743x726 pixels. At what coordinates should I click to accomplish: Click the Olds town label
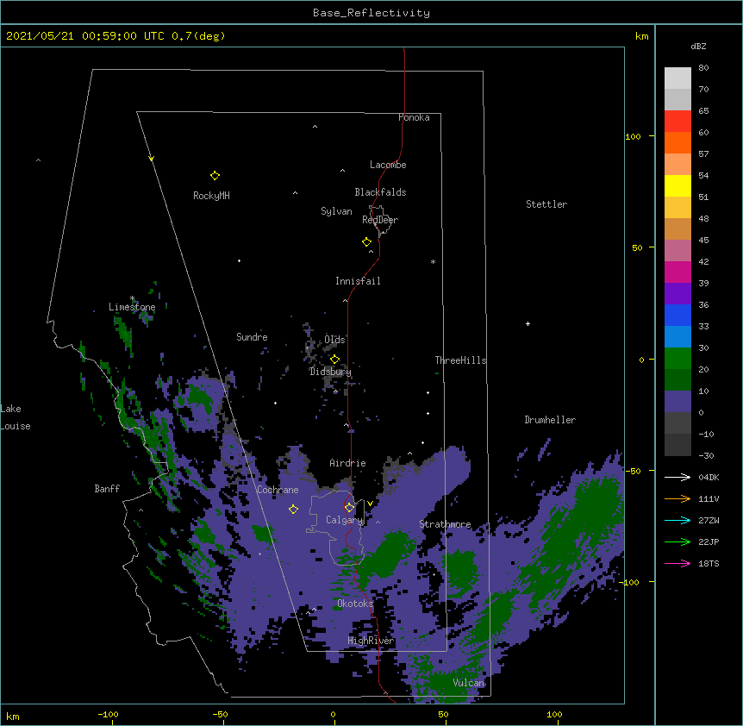coord(334,340)
